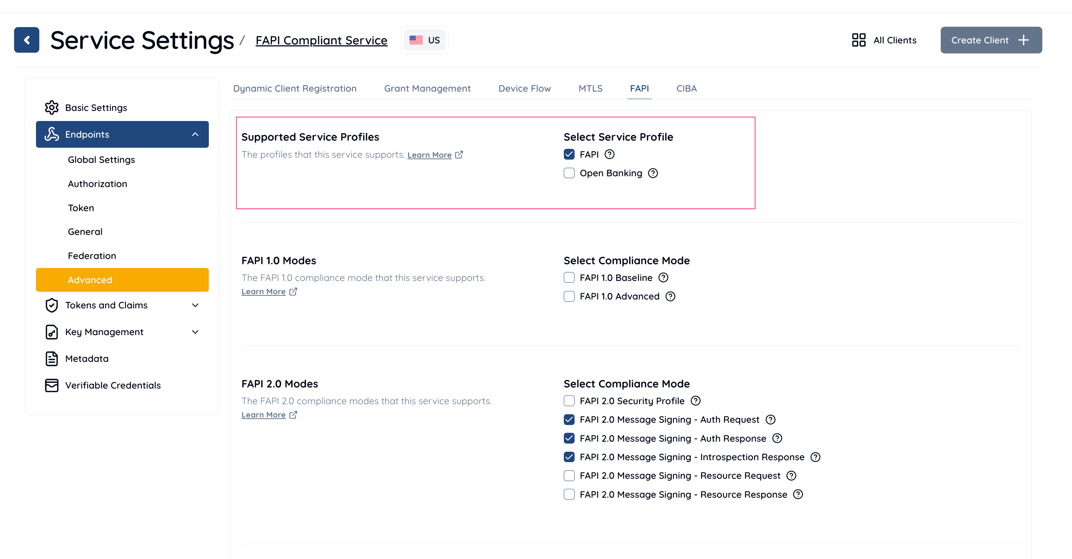This screenshot has width=1072, height=559.
Task: Open help icon for FAPI 1.0 Advanced
Action: click(670, 296)
